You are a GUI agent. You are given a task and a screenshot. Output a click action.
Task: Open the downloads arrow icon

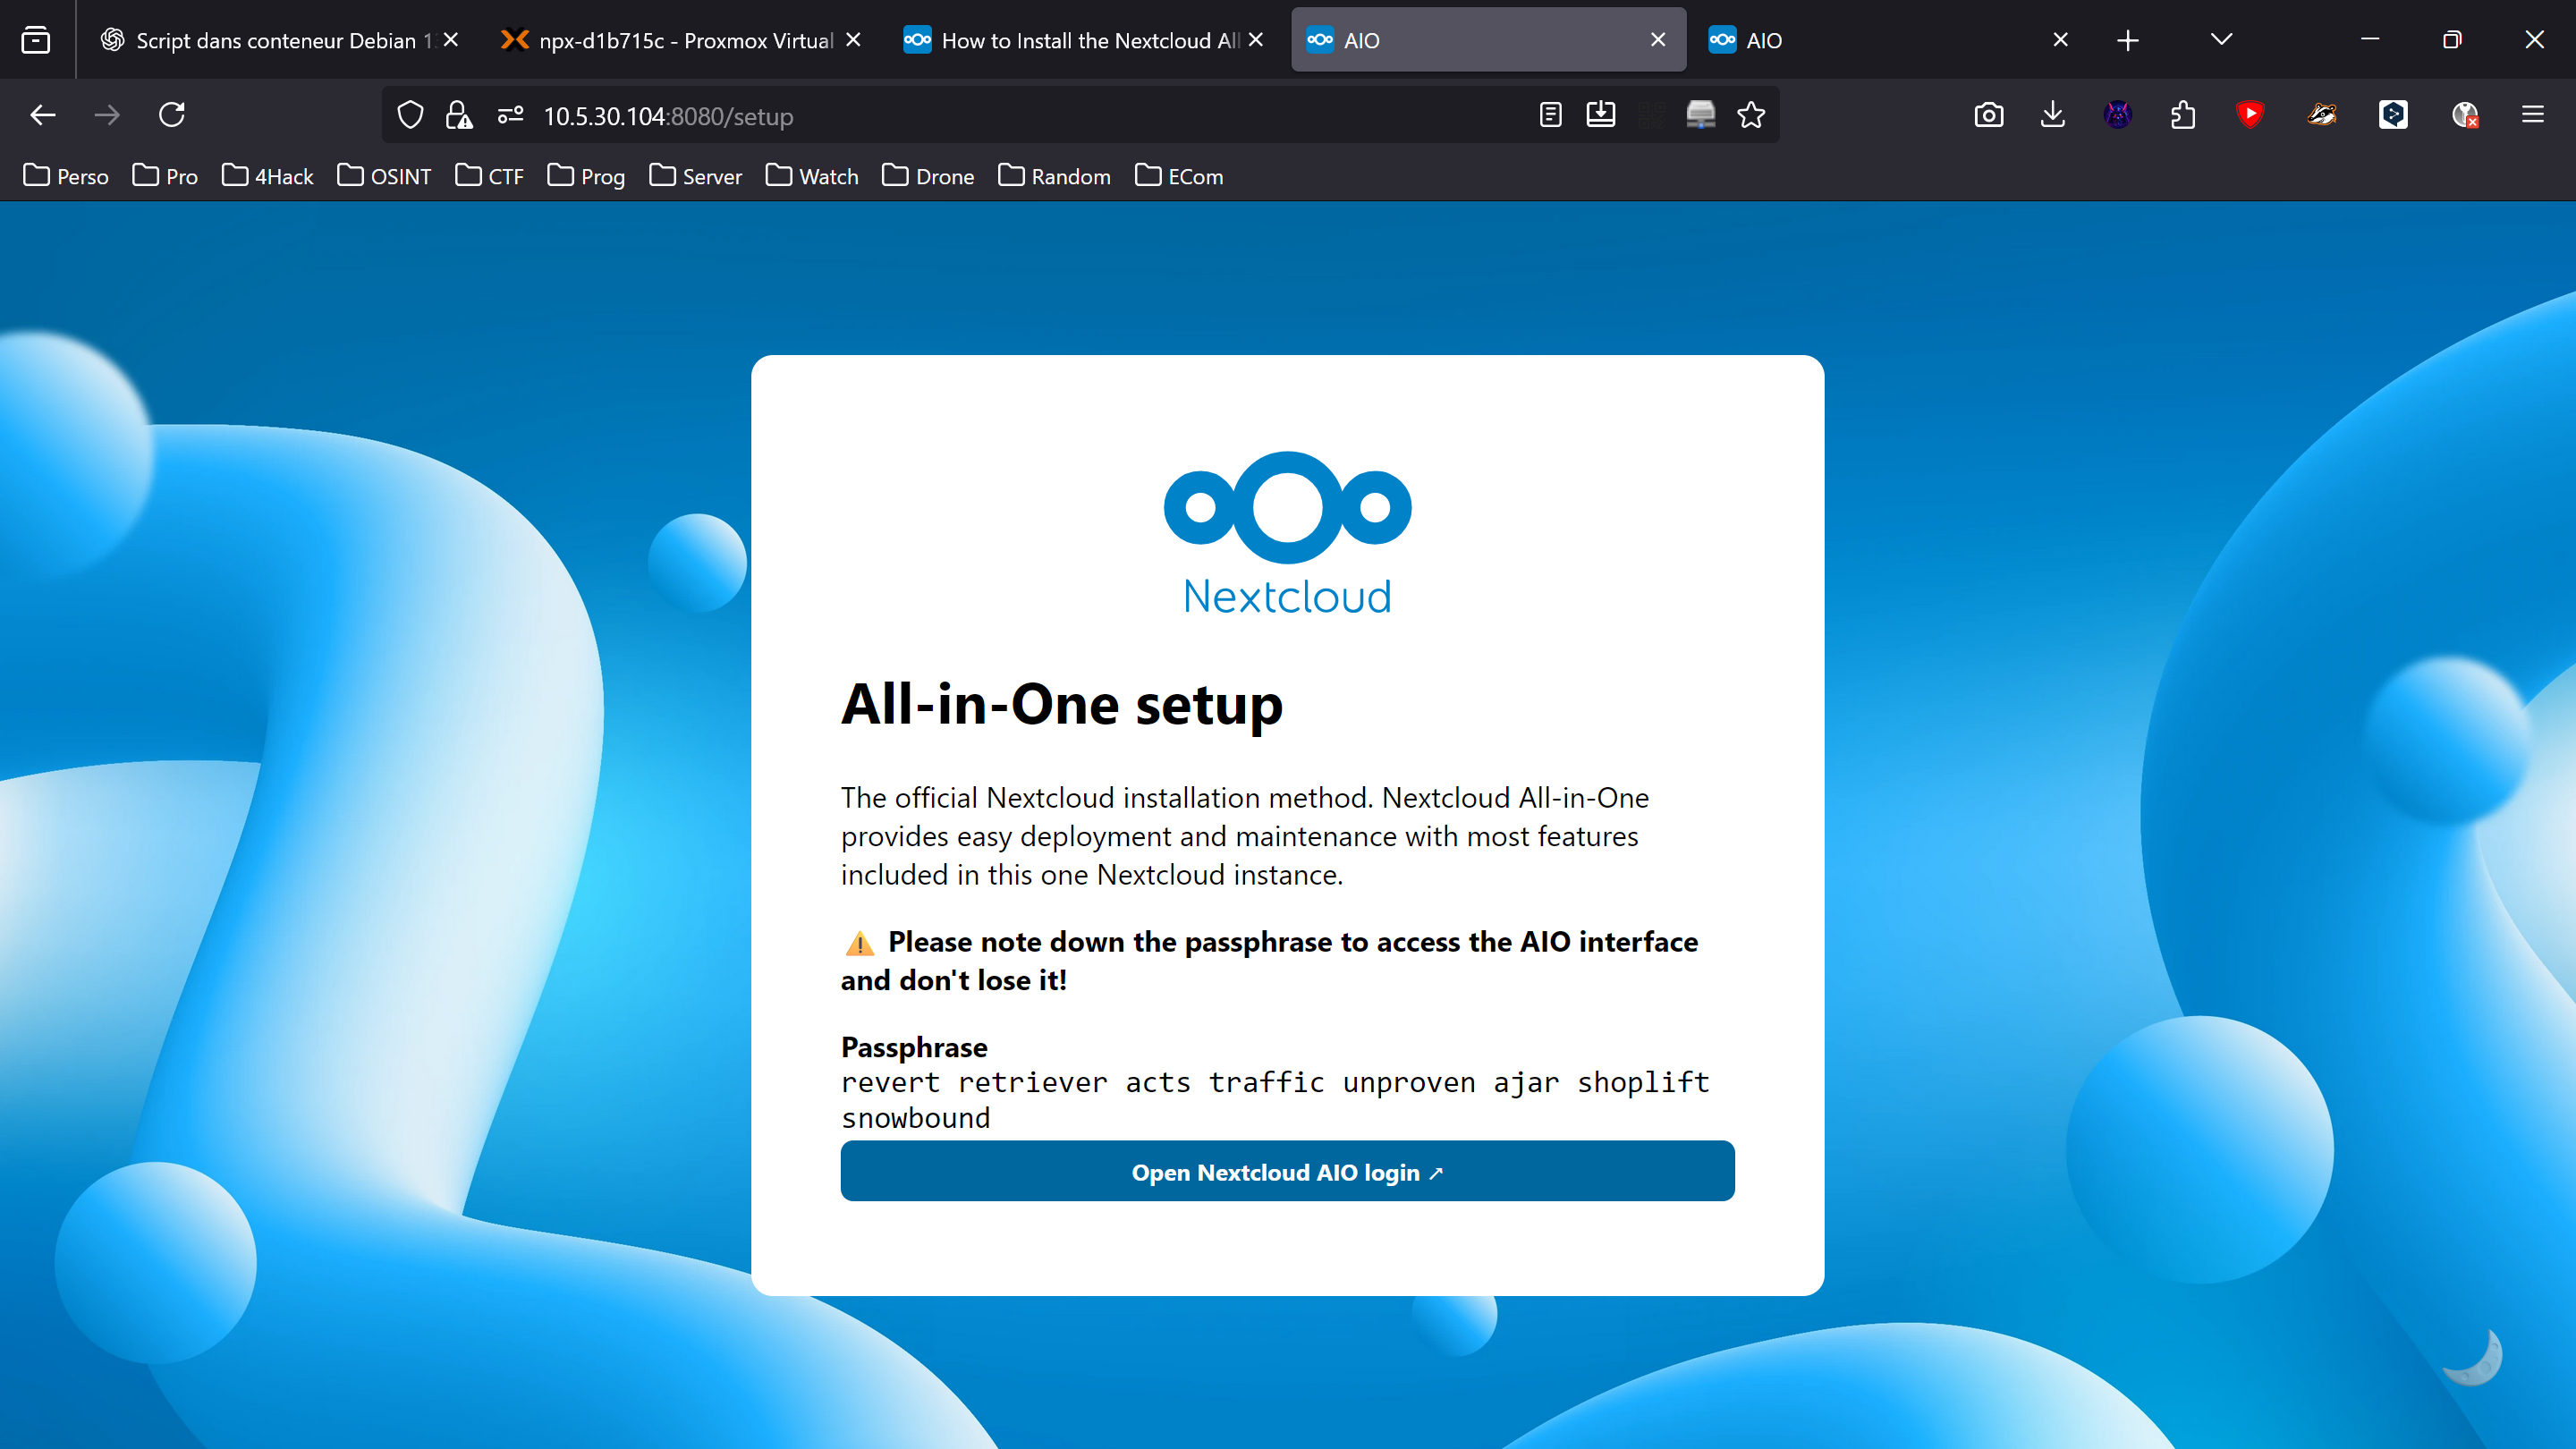tap(2052, 115)
